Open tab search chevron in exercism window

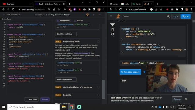coord(83,2)
